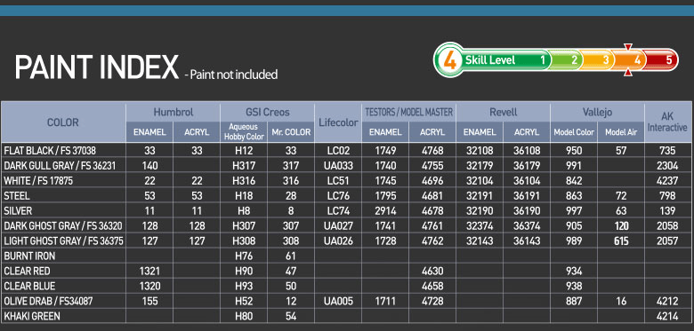Select the CLEAR BLUE row label
The height and width of the screenshot is (331, 694).
[29, 286]
